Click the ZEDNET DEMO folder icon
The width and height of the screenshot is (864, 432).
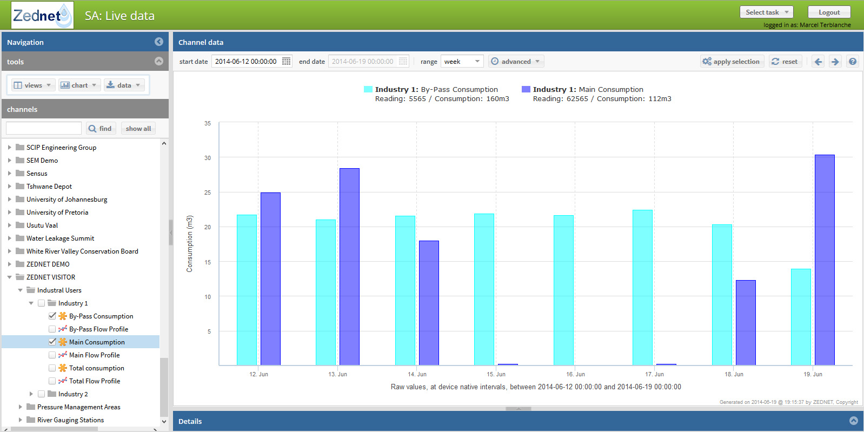pos(20,264)
